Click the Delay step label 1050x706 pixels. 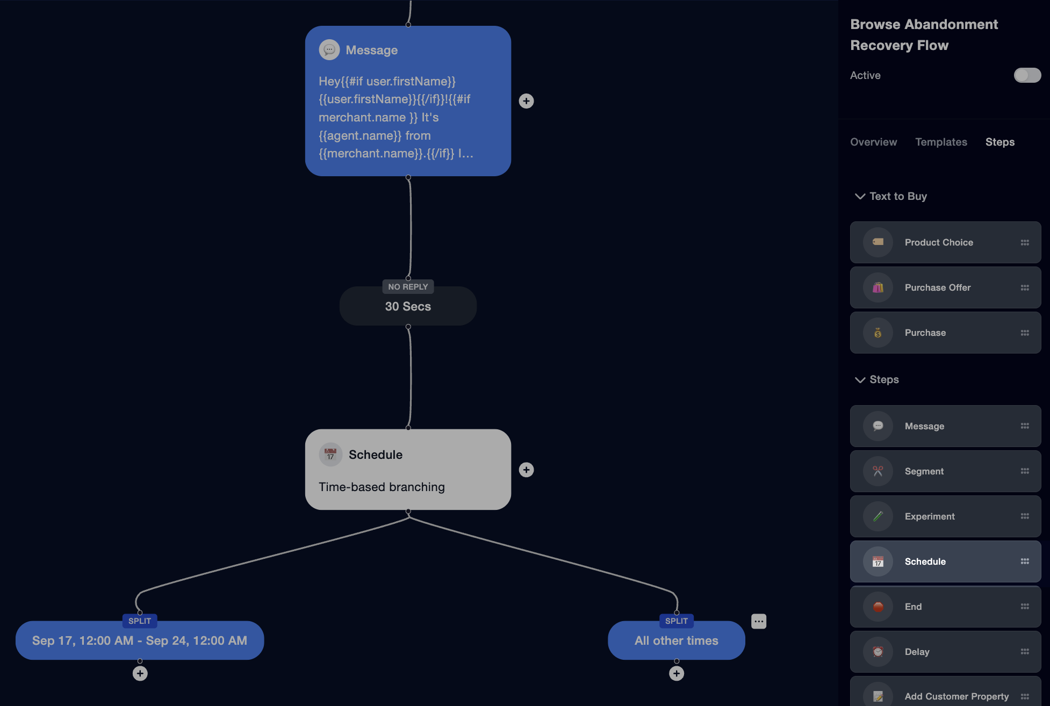[x=917, y=652]
